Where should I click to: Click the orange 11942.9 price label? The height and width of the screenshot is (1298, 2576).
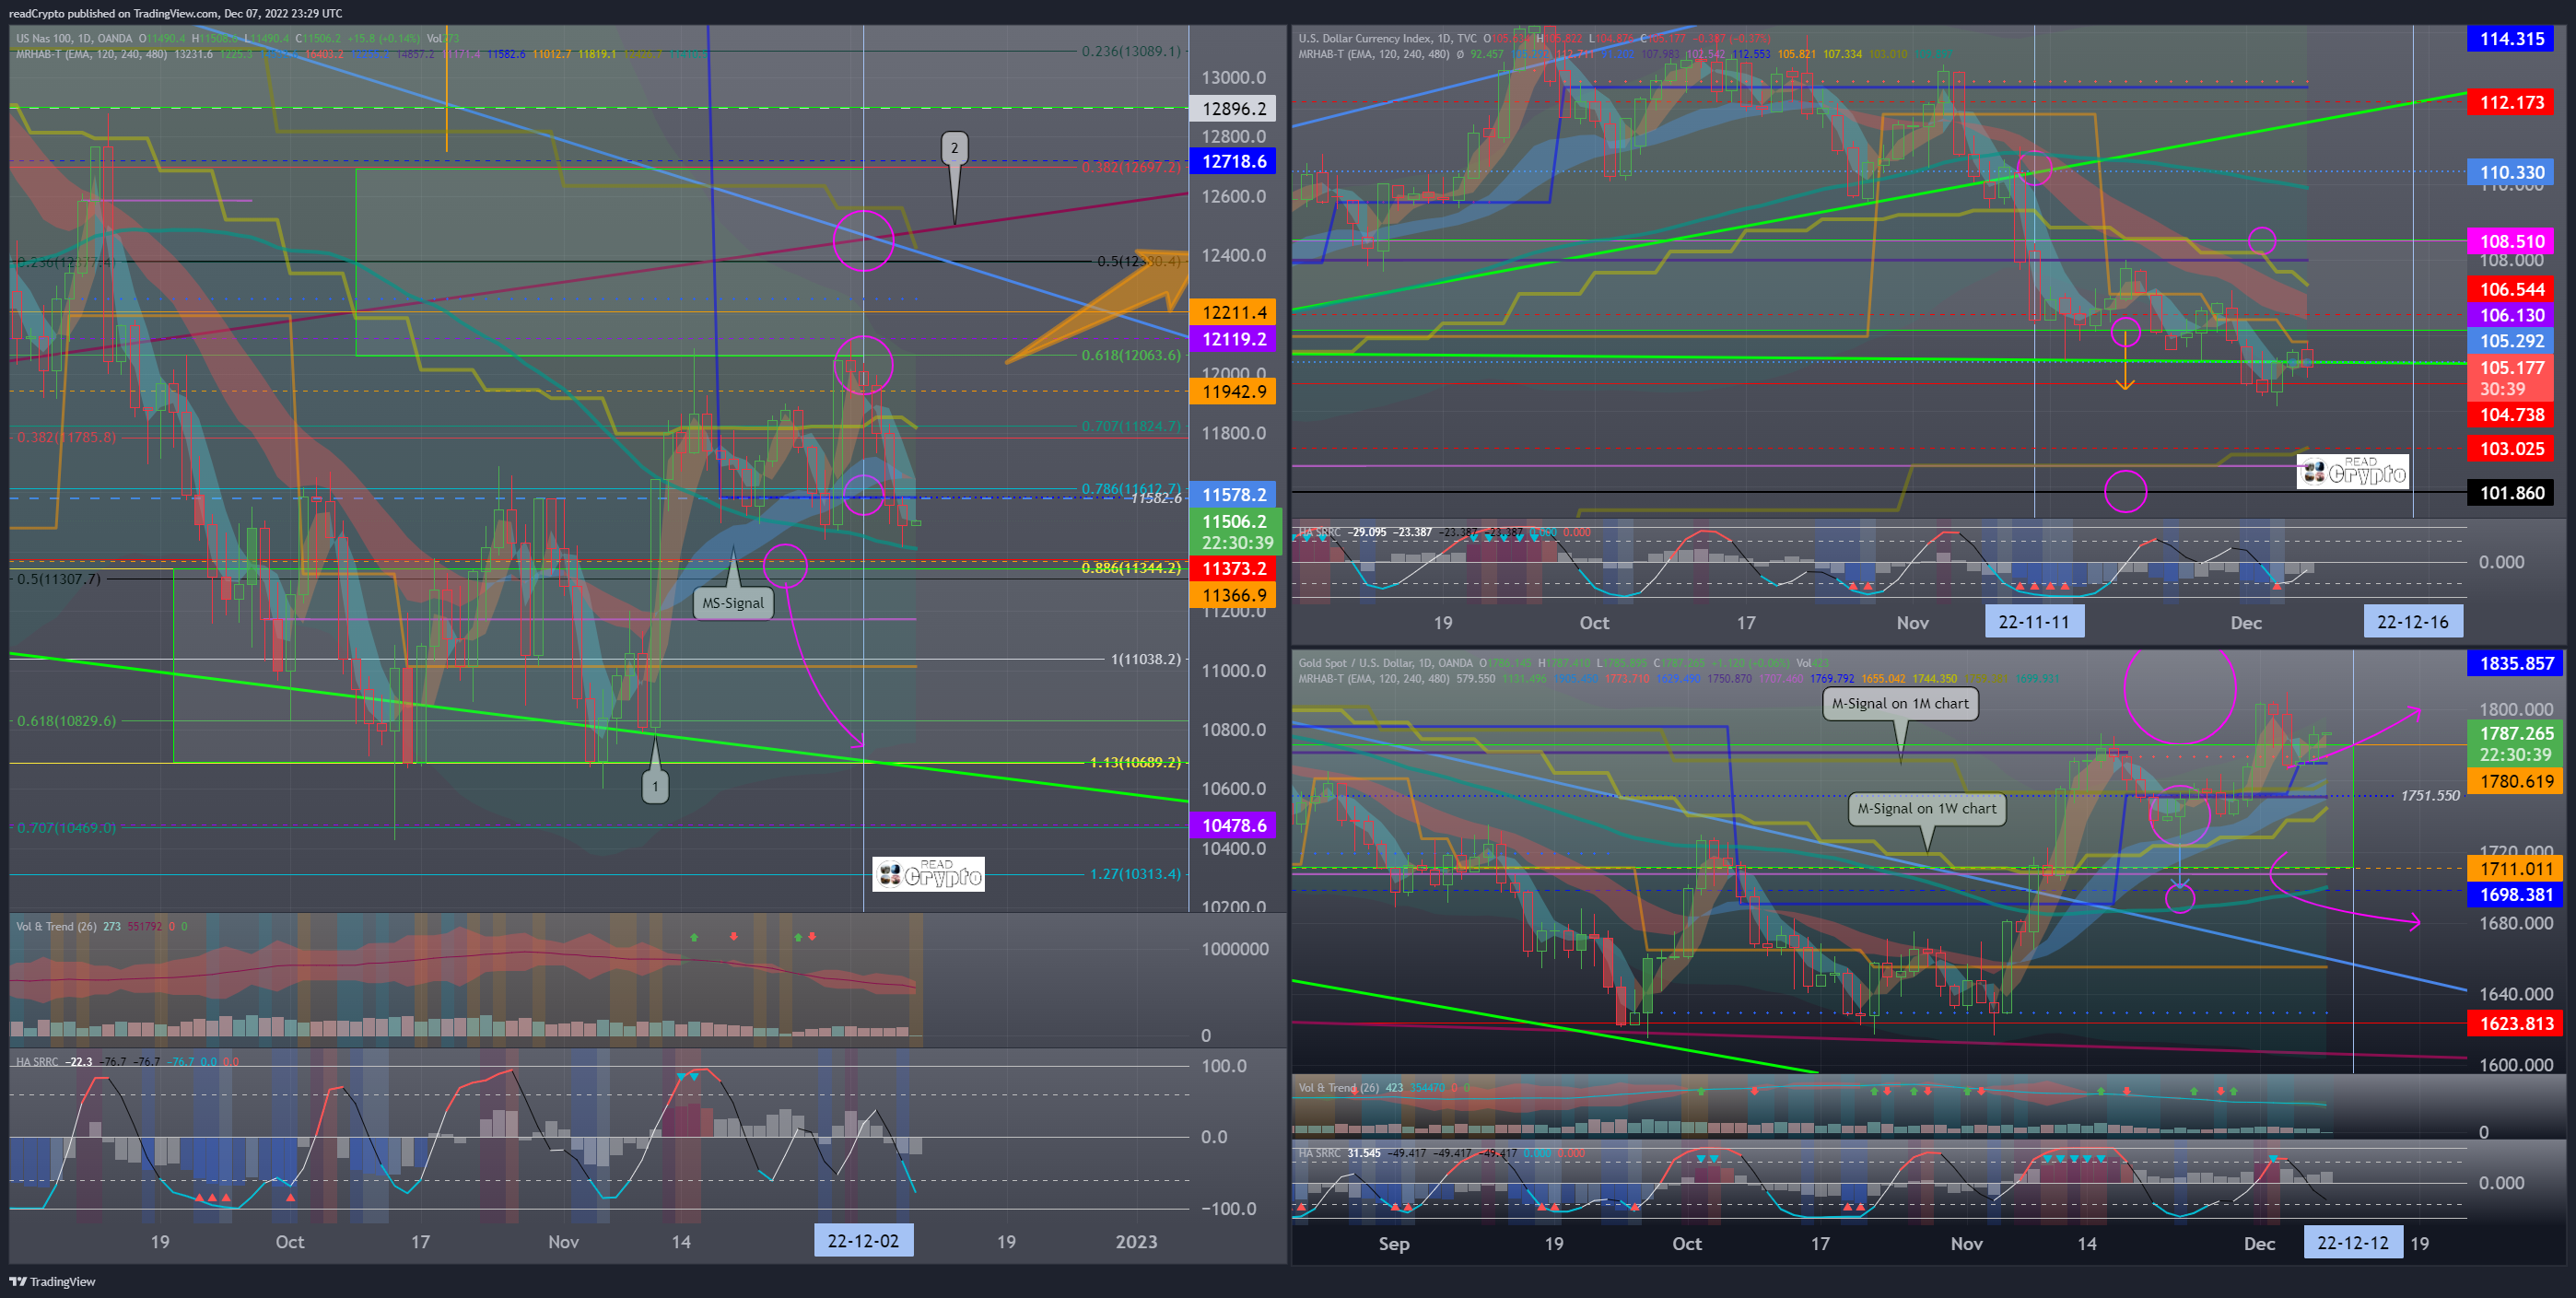[1232, 392]
